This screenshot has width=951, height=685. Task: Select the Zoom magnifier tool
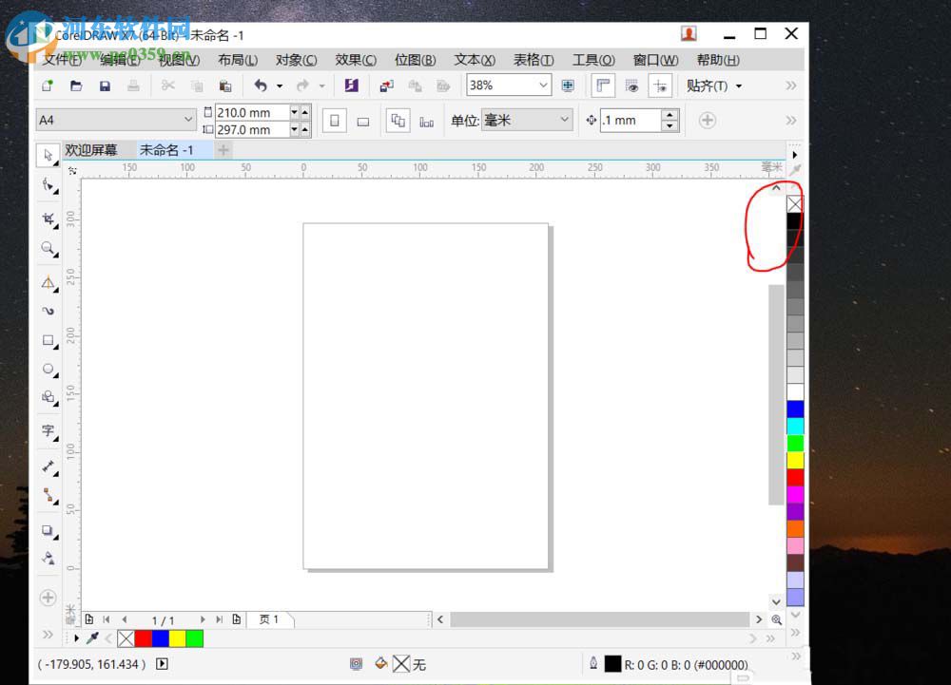48,249
